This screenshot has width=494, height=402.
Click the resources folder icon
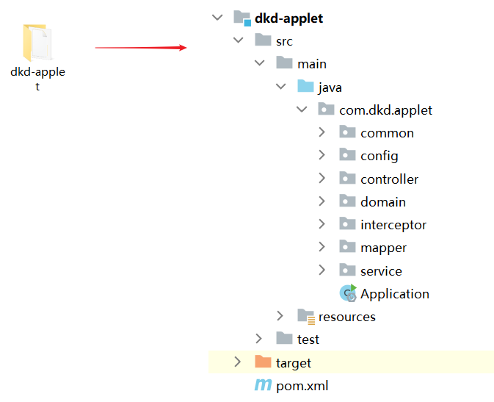click(x=305, y=316)
